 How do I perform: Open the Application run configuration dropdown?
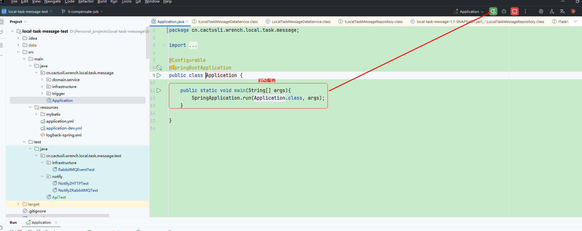coord(469,12)
